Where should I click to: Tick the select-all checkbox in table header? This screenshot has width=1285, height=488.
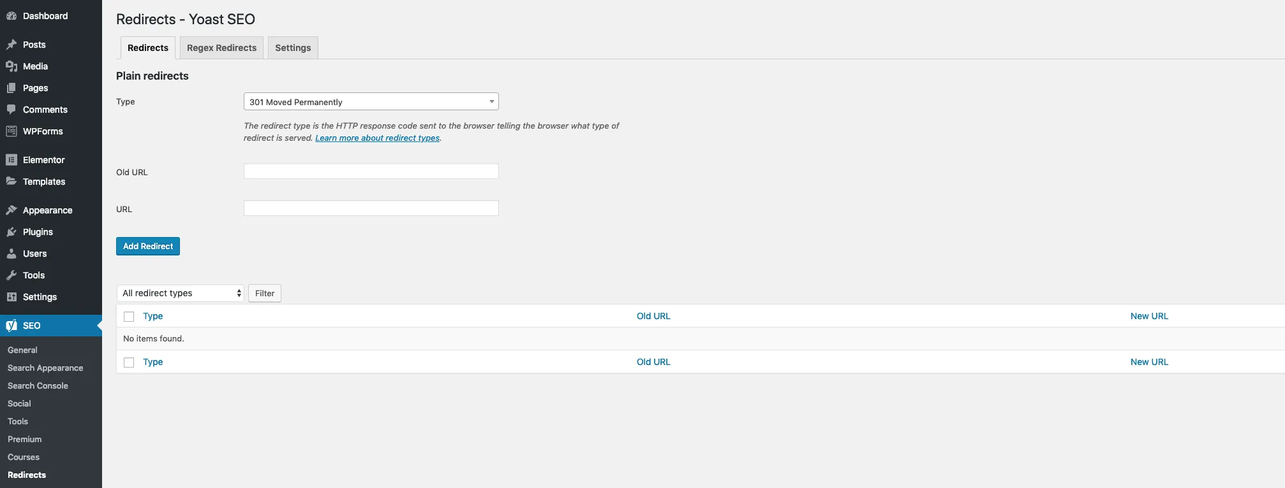[129, 317]
